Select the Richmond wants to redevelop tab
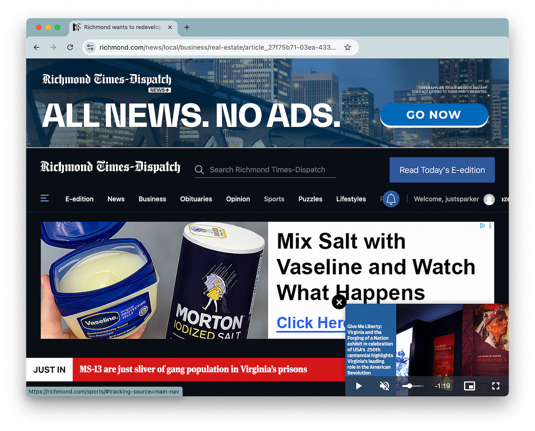 click(123, 27)
